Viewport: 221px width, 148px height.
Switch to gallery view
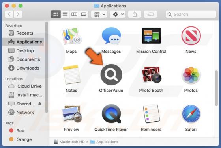[84, 14]
